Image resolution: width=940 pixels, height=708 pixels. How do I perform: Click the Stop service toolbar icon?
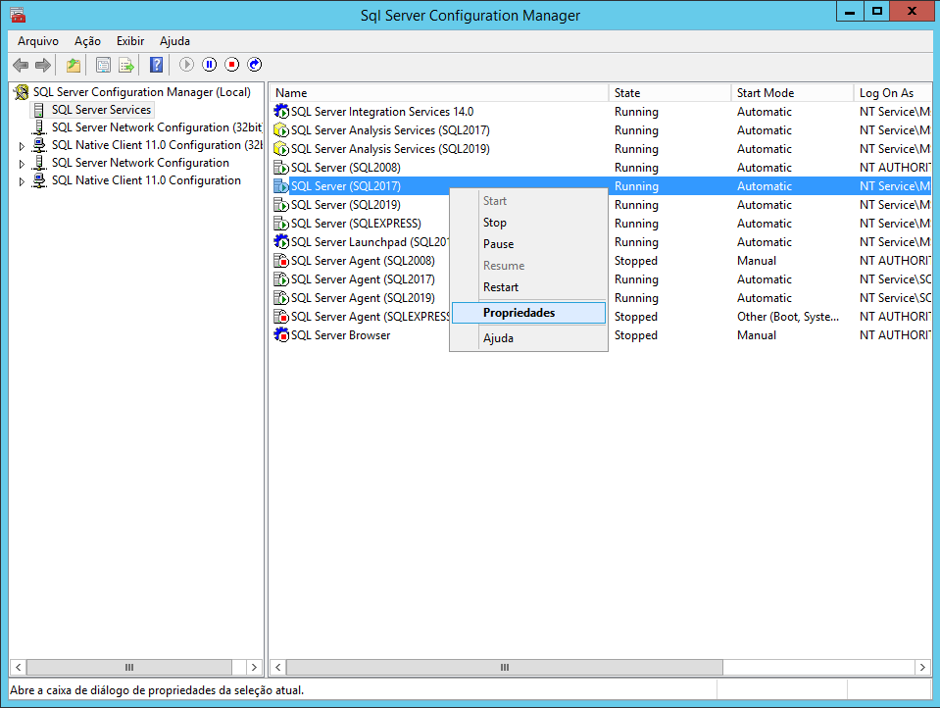[232, 64]
